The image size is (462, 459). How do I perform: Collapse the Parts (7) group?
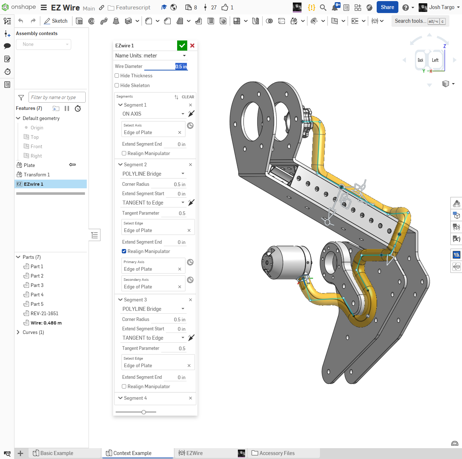tap(18, 257)
